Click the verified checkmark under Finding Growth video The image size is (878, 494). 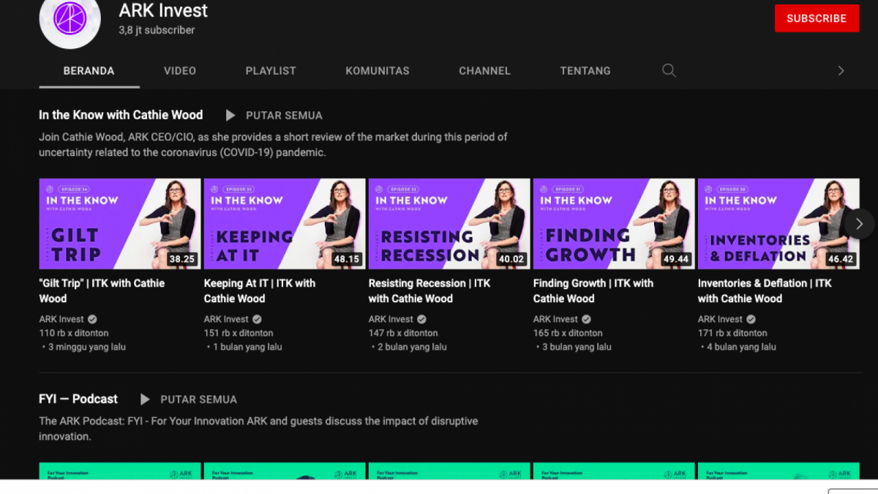(x=585, y=319)
